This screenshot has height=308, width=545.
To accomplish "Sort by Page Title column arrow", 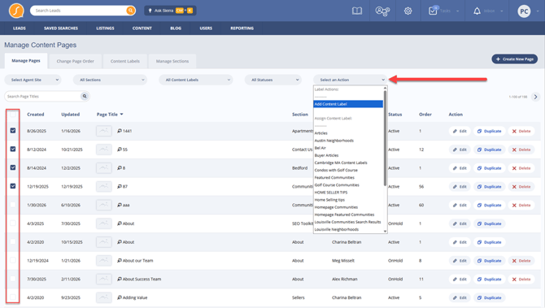I will (122, 115).
